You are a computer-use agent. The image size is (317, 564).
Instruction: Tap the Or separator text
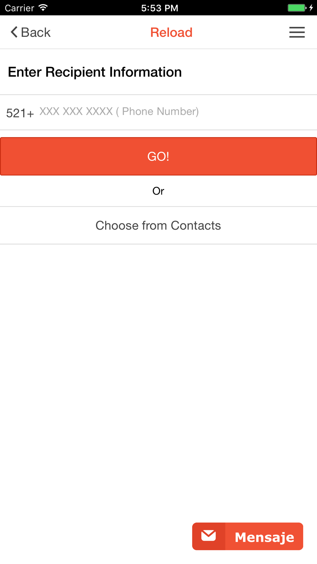(158, 191)
